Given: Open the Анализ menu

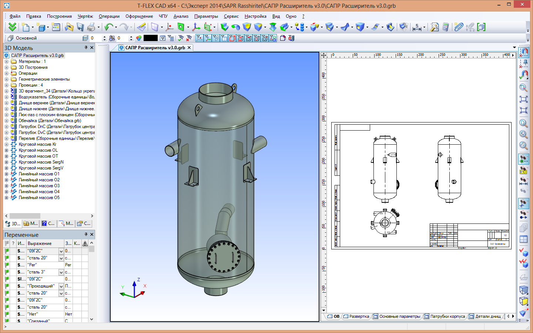Looking at the screenshot, I should click(x=181, y=16).
